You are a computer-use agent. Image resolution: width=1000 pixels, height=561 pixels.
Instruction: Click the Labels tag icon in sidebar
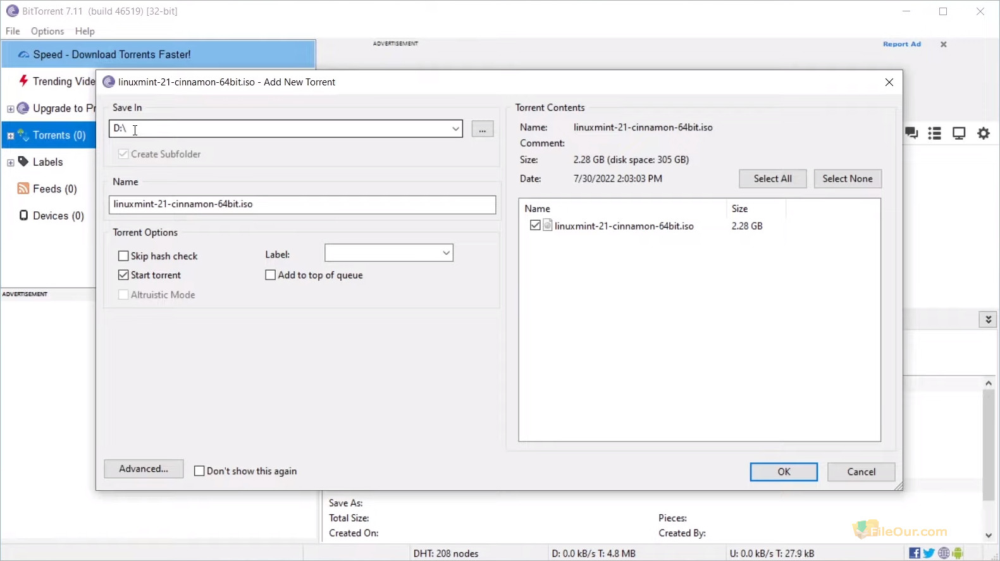pos(23,161)
